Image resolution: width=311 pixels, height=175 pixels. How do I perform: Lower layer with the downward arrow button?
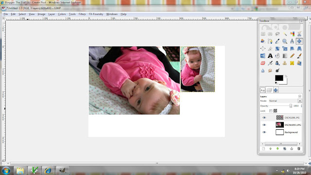point(277,149)
